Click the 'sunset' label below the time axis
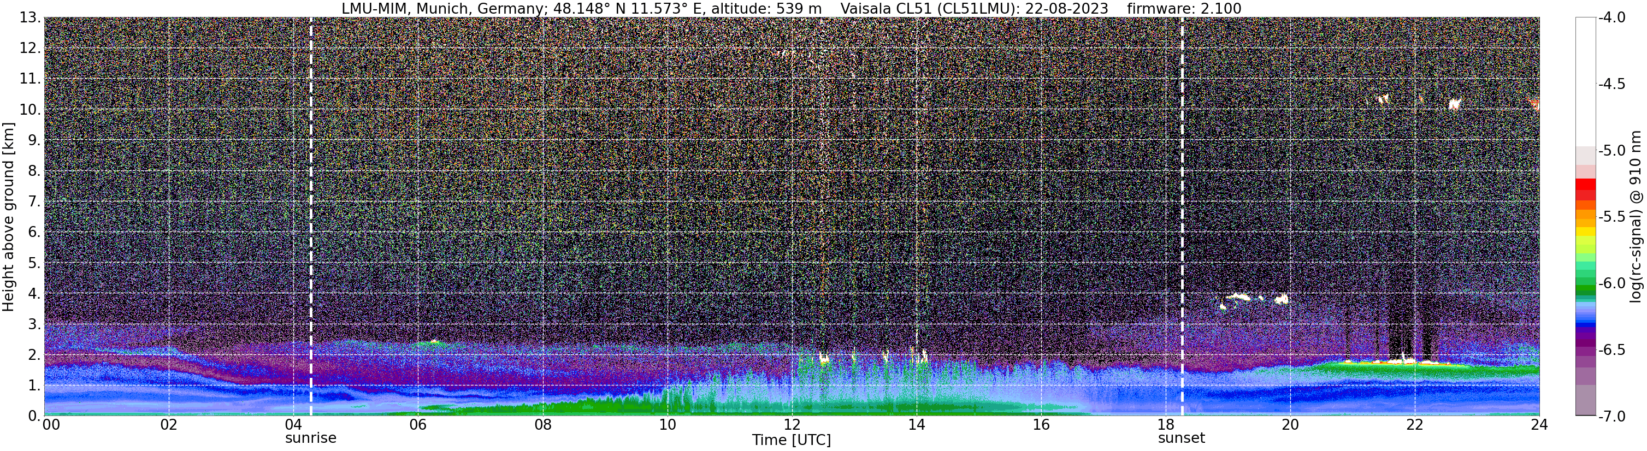The image size is (1647, 451). pos(1182,438)
